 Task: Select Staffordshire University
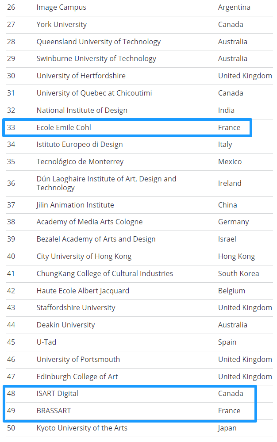point(76,307)
